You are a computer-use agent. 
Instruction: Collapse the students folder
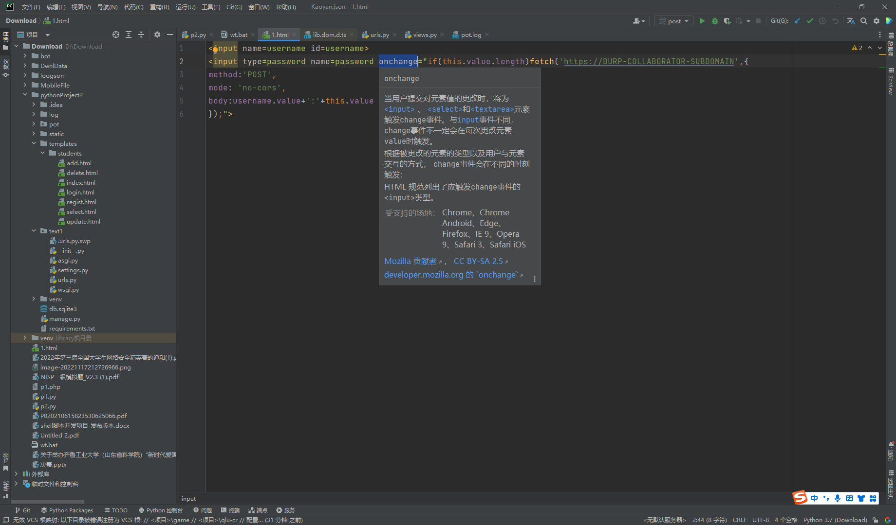43,153
